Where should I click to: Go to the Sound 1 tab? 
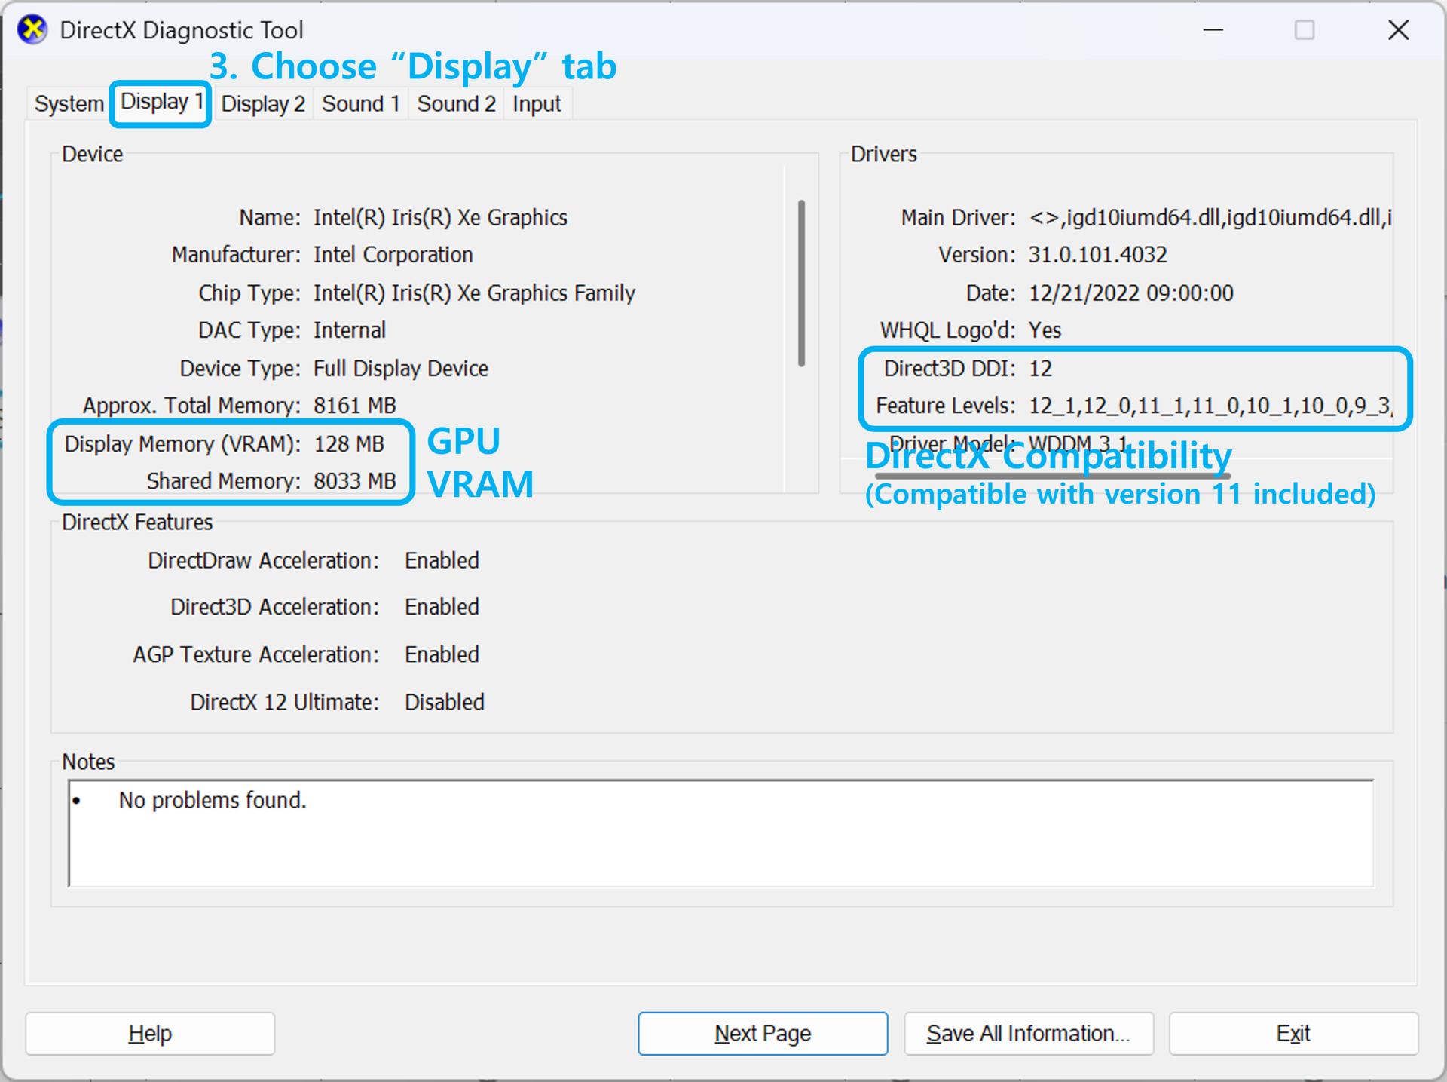pyautogui.click(x=360, y=103)
